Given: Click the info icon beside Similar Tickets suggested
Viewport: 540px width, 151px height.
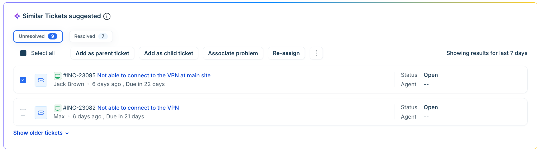Looking at the screenshot, I should pyautogui.click(x=107, y=16).
